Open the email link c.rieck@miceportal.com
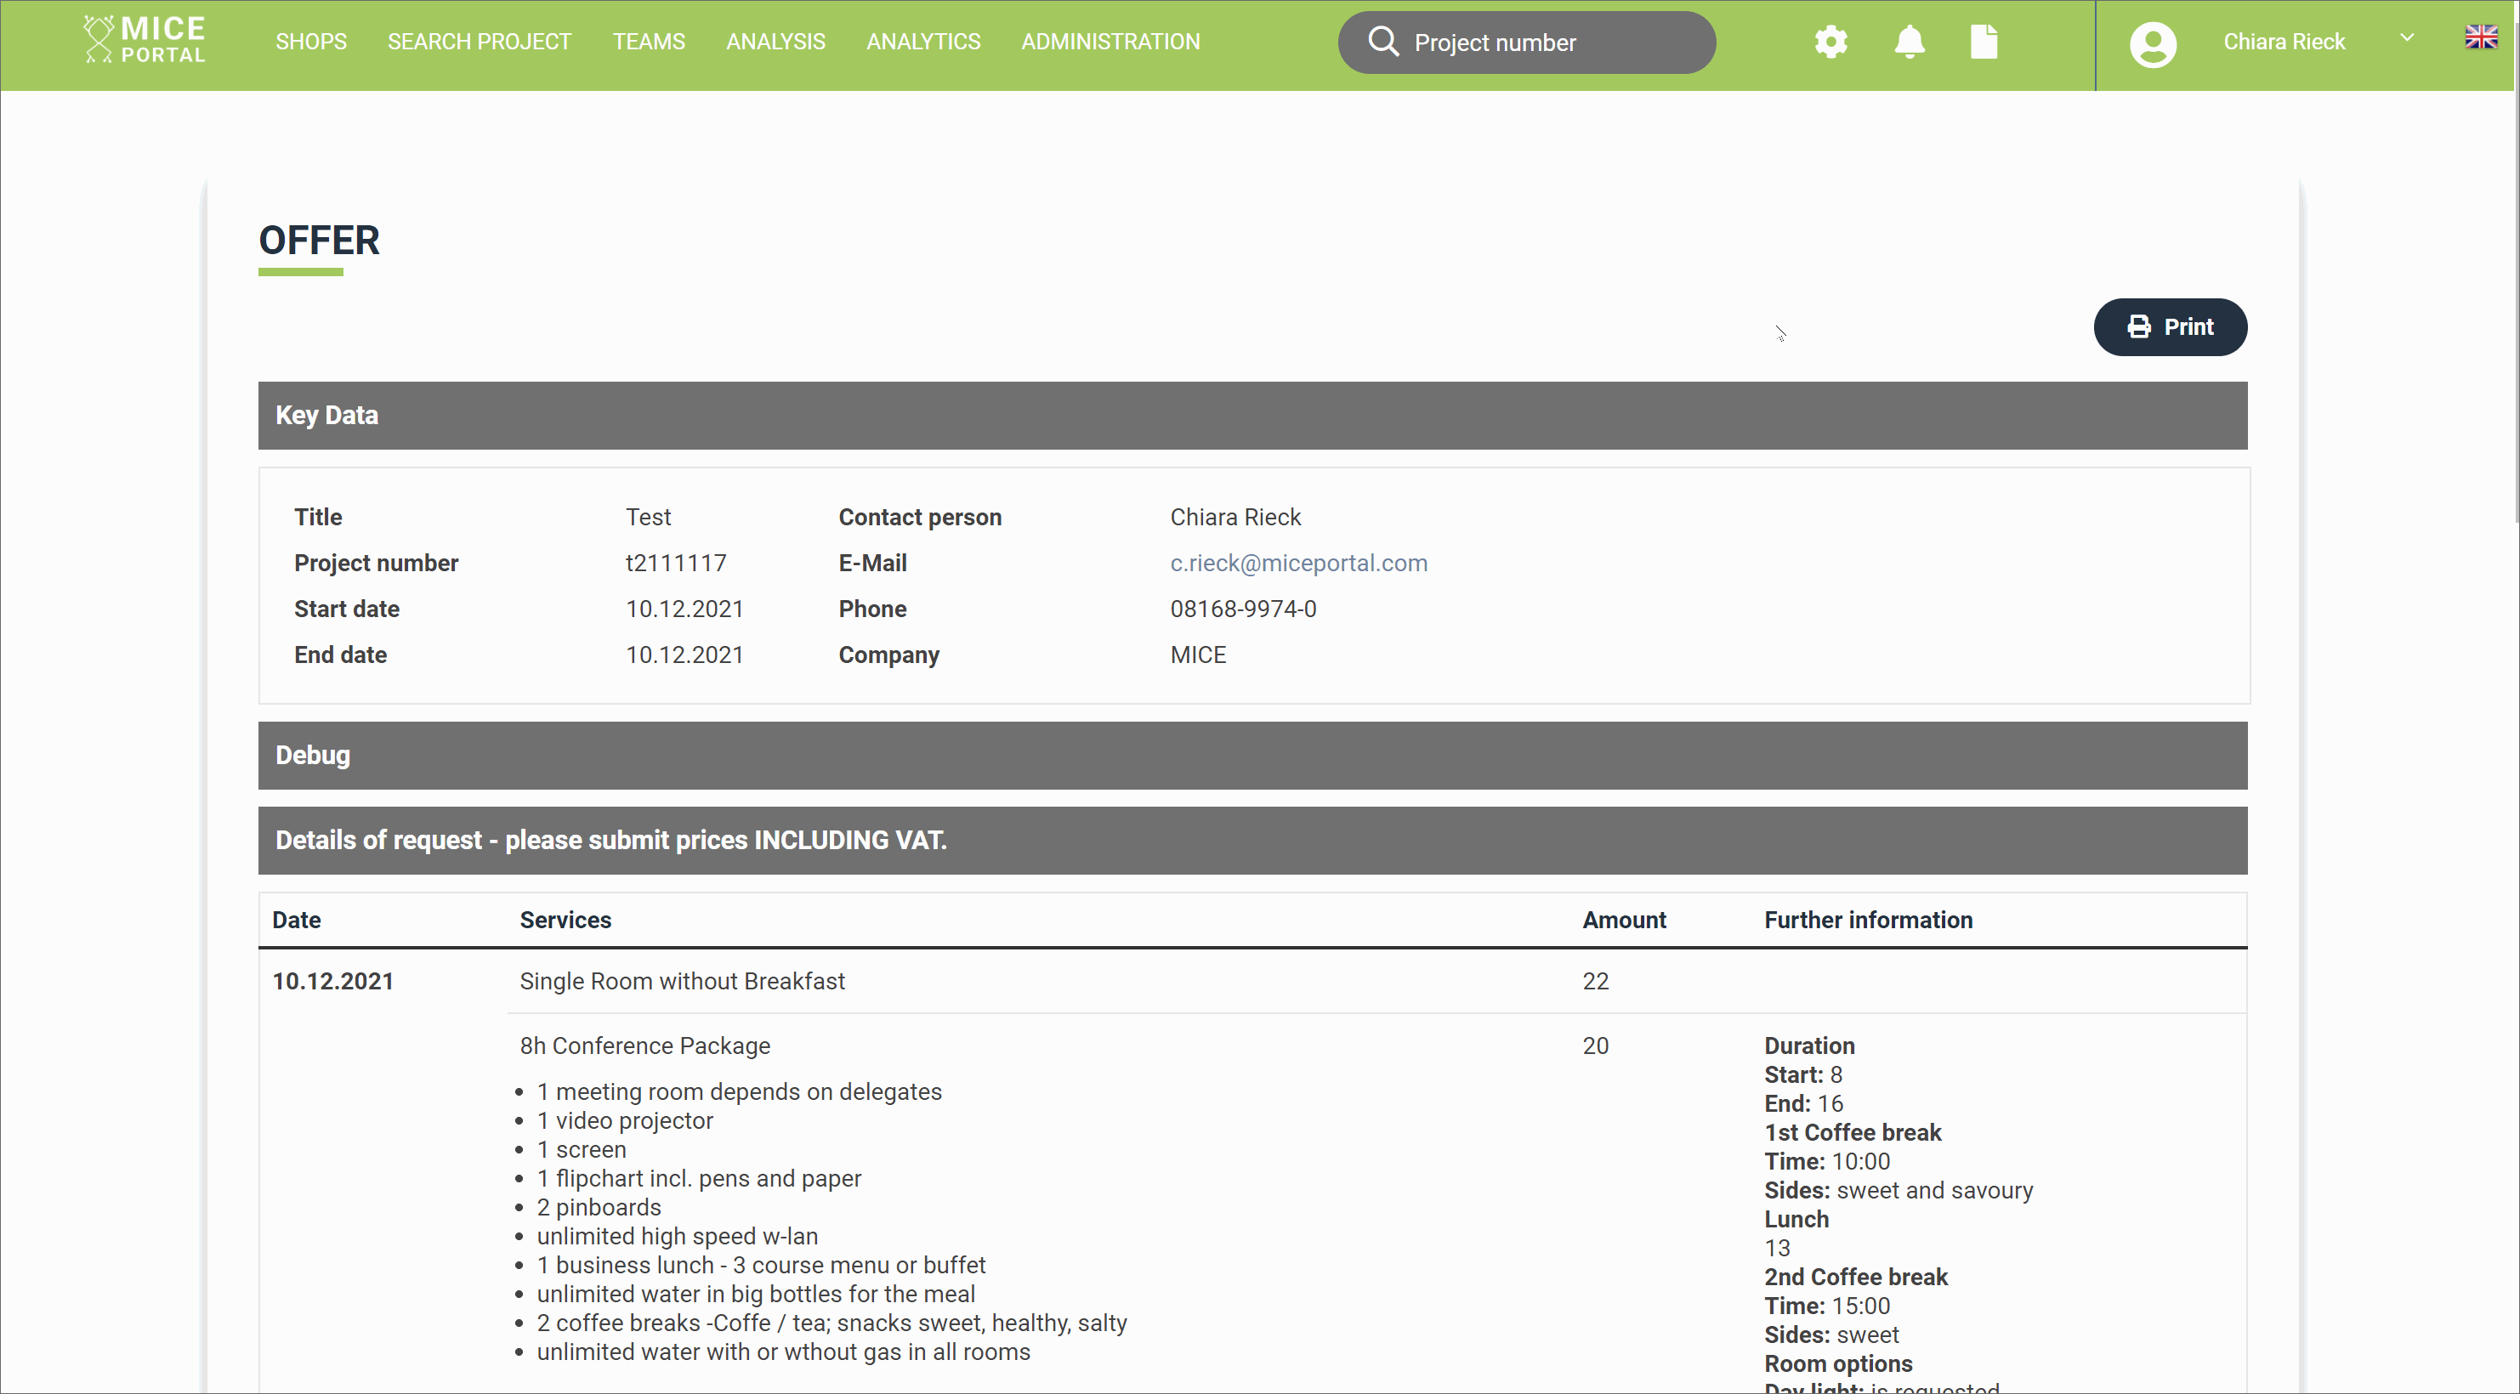The width and height of the screenshot is (2520, 1394). coord(1298,563)
